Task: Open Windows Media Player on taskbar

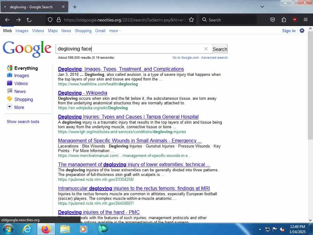Action: (83, 229)
